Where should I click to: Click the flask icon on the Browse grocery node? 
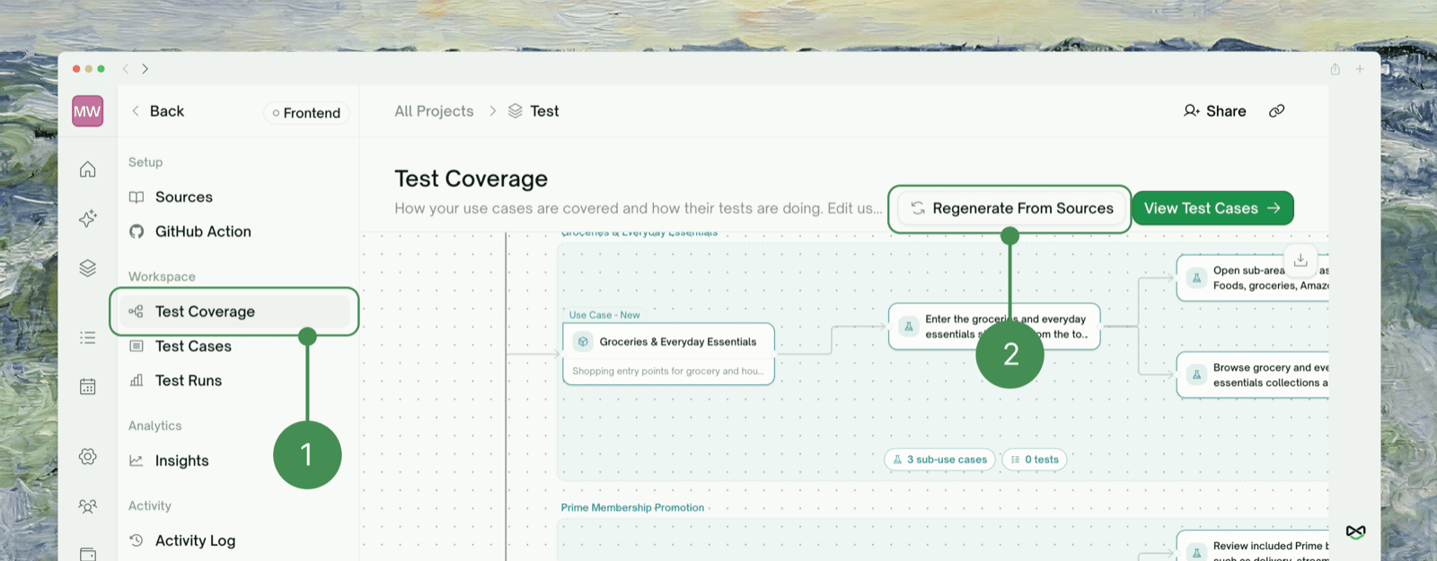[1196, 375]
